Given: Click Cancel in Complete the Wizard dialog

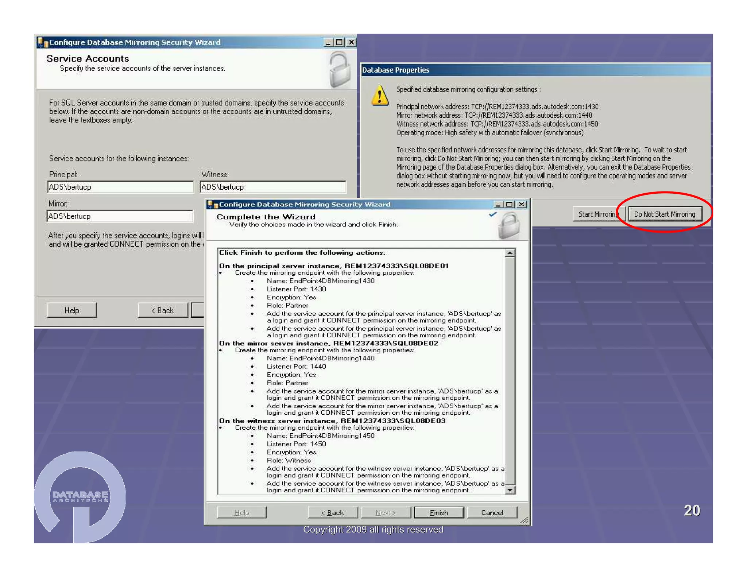Looking at the screenshot, I should pyautogui.click(x=492, y=512).
